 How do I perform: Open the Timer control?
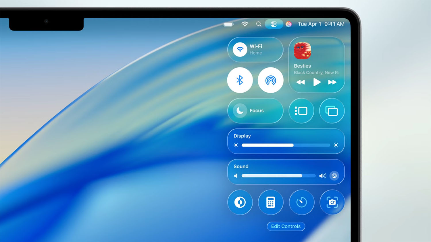point(301,202)
